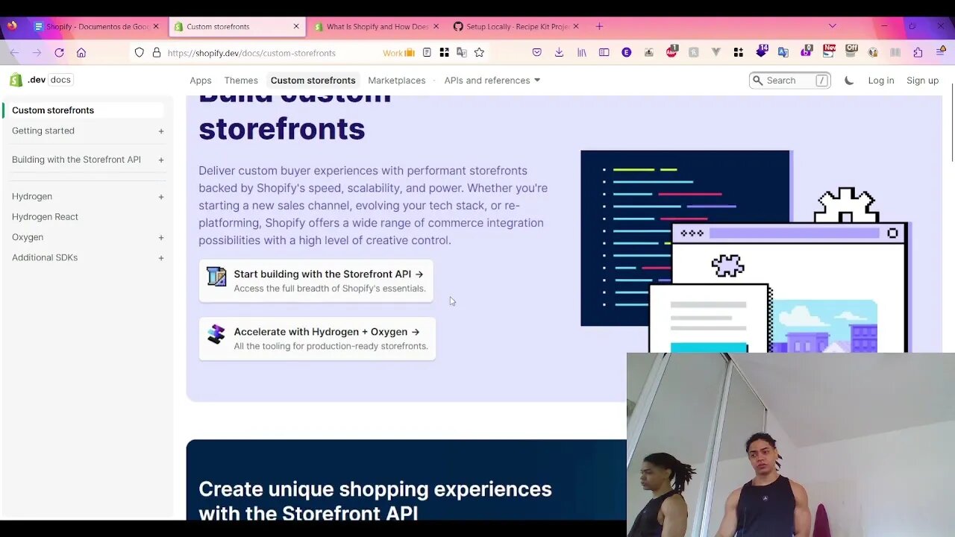Expand the Getting started sidebar section

point(161,131)
